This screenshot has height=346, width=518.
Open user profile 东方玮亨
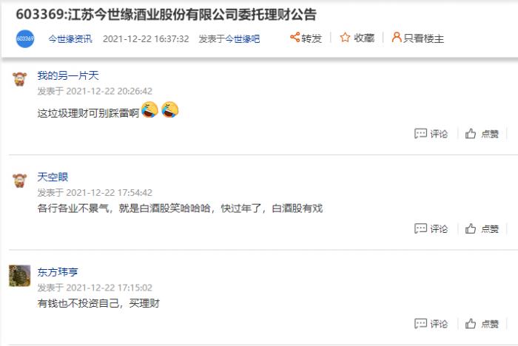(58, 272)
